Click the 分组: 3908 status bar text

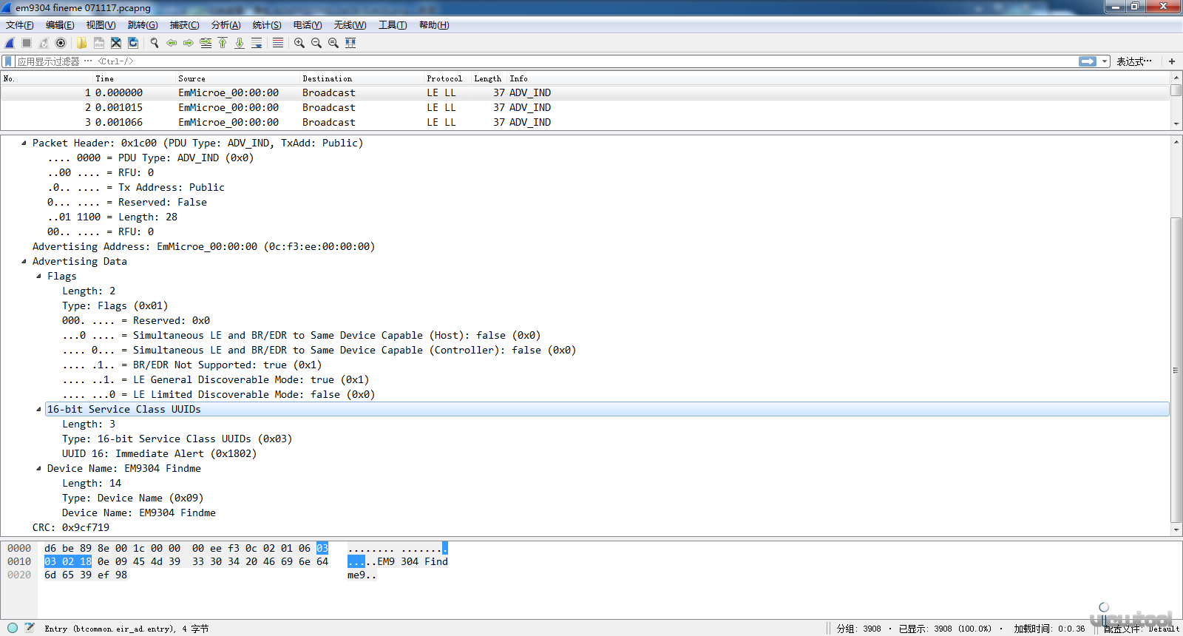858,629
